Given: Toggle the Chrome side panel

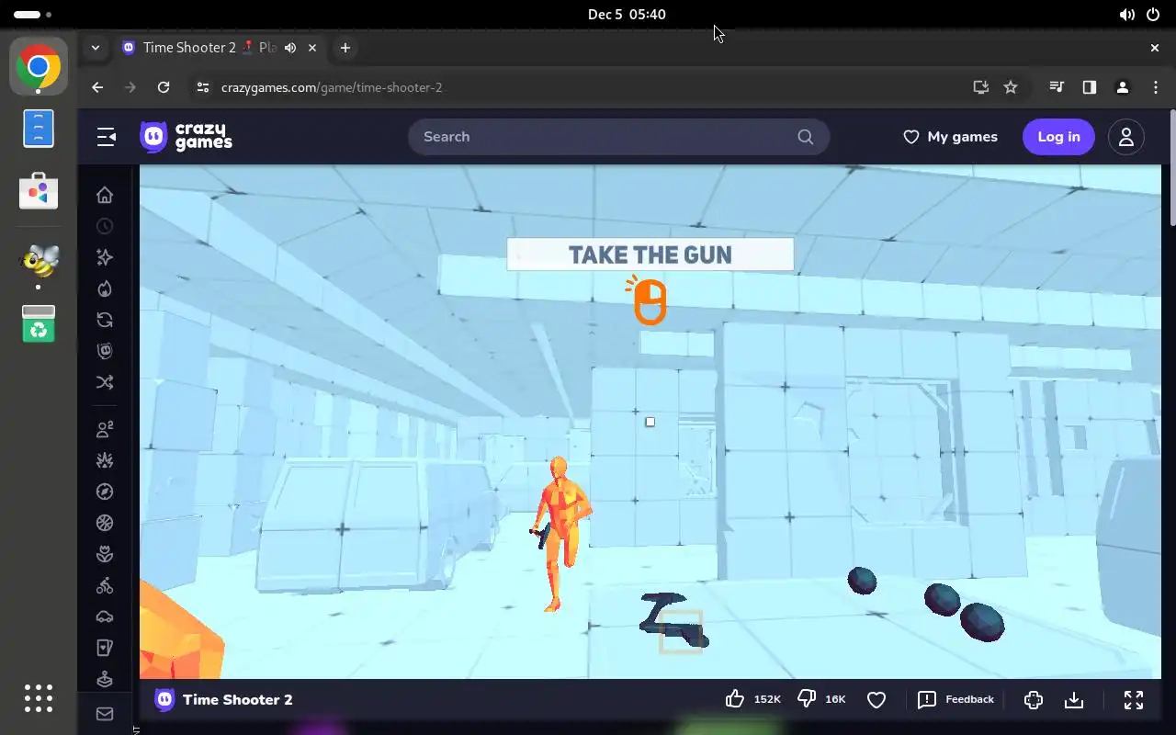Looking at the screenshot, I should (1089, 87).
